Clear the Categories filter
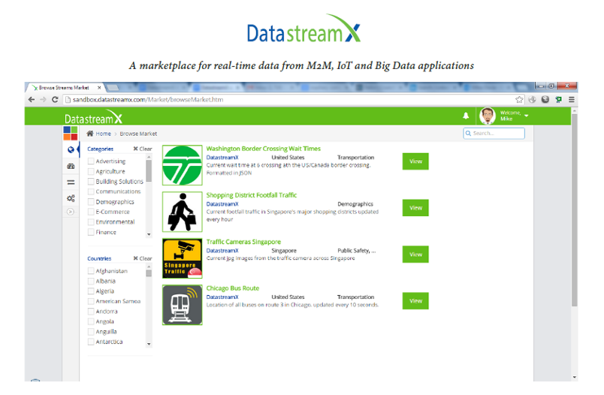Viewport: 604px width, 395px height. click(143, 149)
